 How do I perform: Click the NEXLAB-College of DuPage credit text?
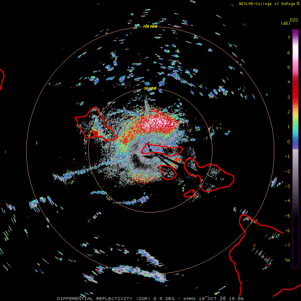coord(267,4)
